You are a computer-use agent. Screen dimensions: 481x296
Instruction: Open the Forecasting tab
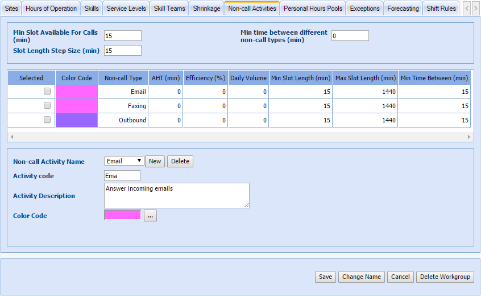click(403, 9)
